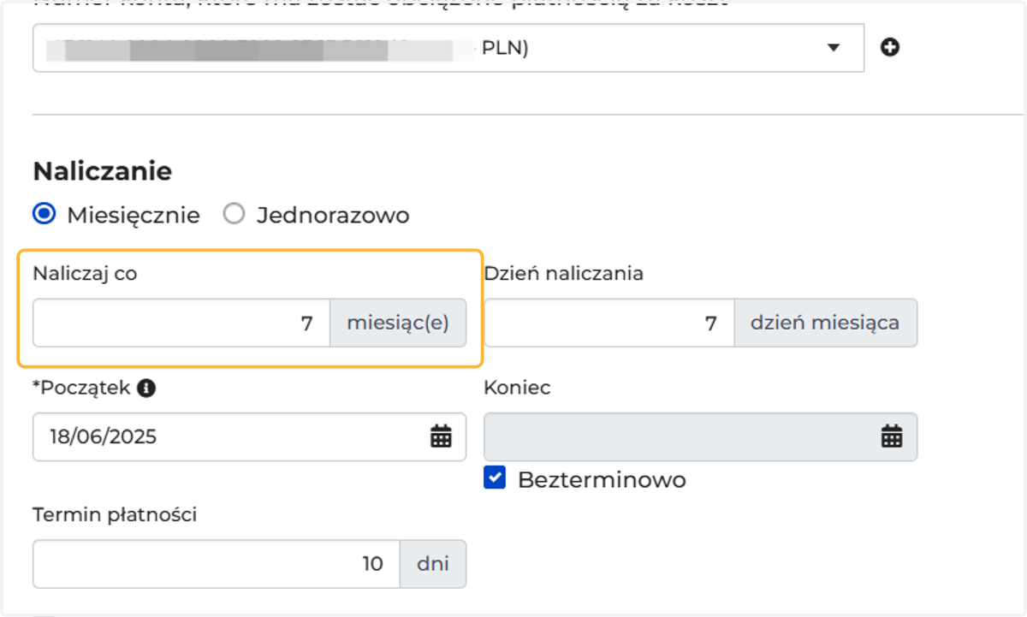Click the Naliczanie section heading
The height and width of the screenshot is (617, 1027).
tap(103, 171)
